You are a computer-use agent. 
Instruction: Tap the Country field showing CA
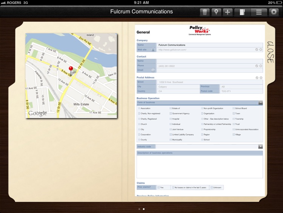coord(178,91)
